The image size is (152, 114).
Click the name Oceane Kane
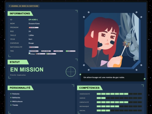point(34,24)
